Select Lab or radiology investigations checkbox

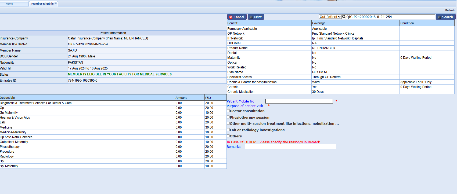click(x=228, y=130)
